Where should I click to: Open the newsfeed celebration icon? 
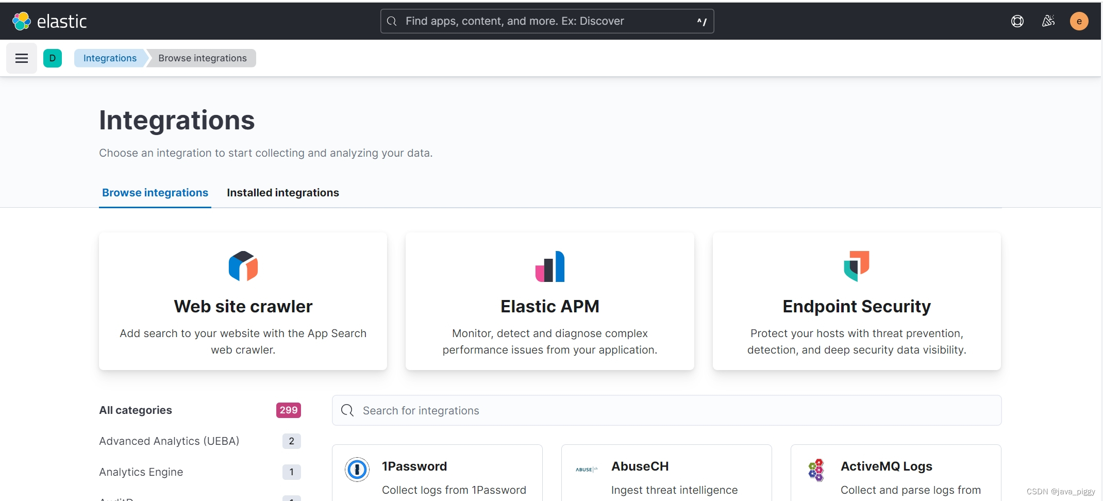click(1048, 21)
